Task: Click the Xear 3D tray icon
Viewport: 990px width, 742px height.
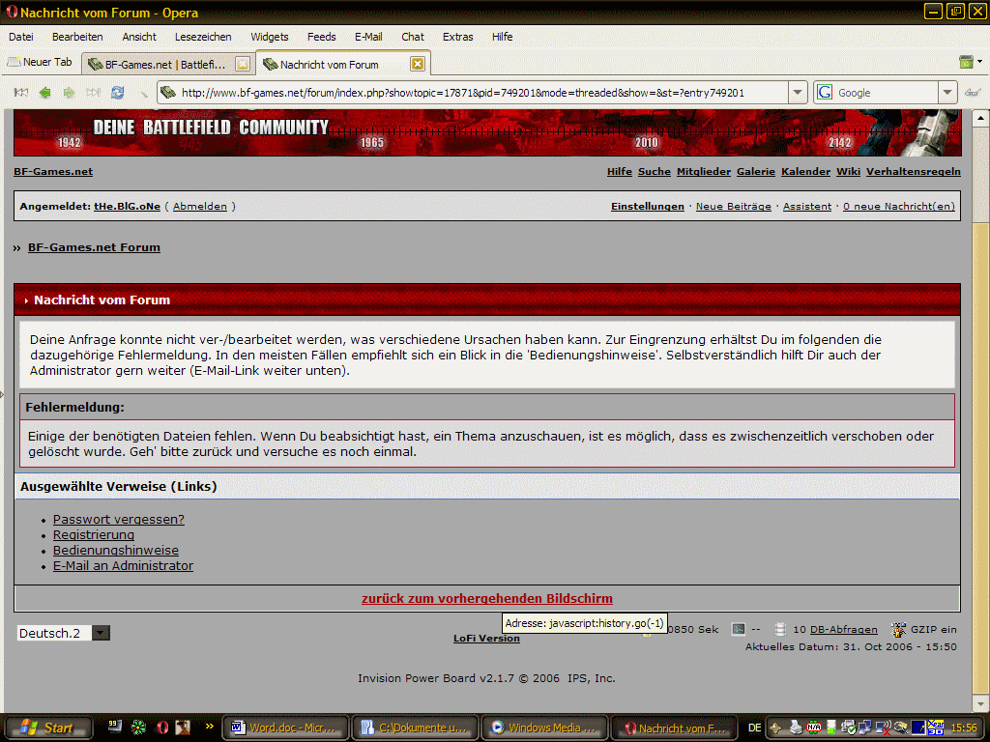Action: click(935, 728)
